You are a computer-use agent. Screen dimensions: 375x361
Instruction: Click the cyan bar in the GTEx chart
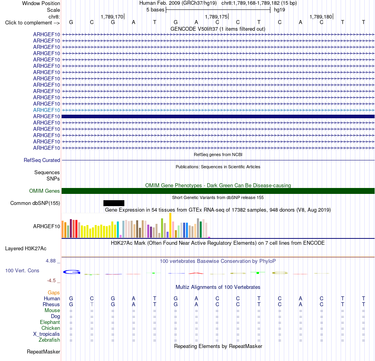(x=118, y=229)
